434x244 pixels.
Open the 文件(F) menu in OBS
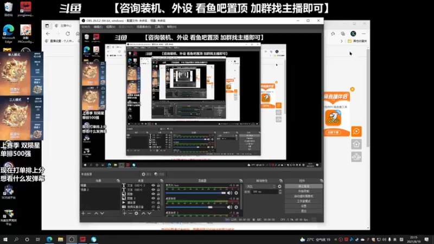[86, 27]
